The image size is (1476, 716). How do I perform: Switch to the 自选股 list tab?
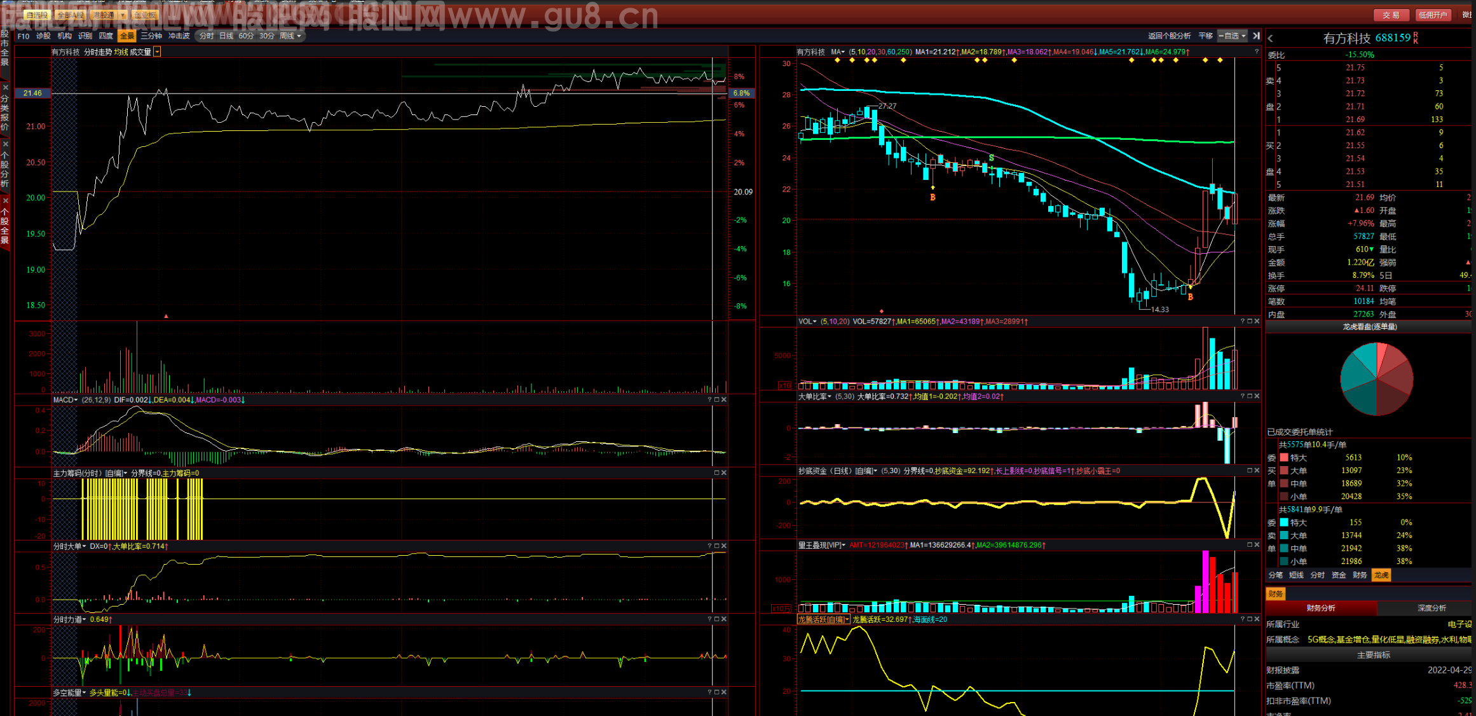[37, 15]
